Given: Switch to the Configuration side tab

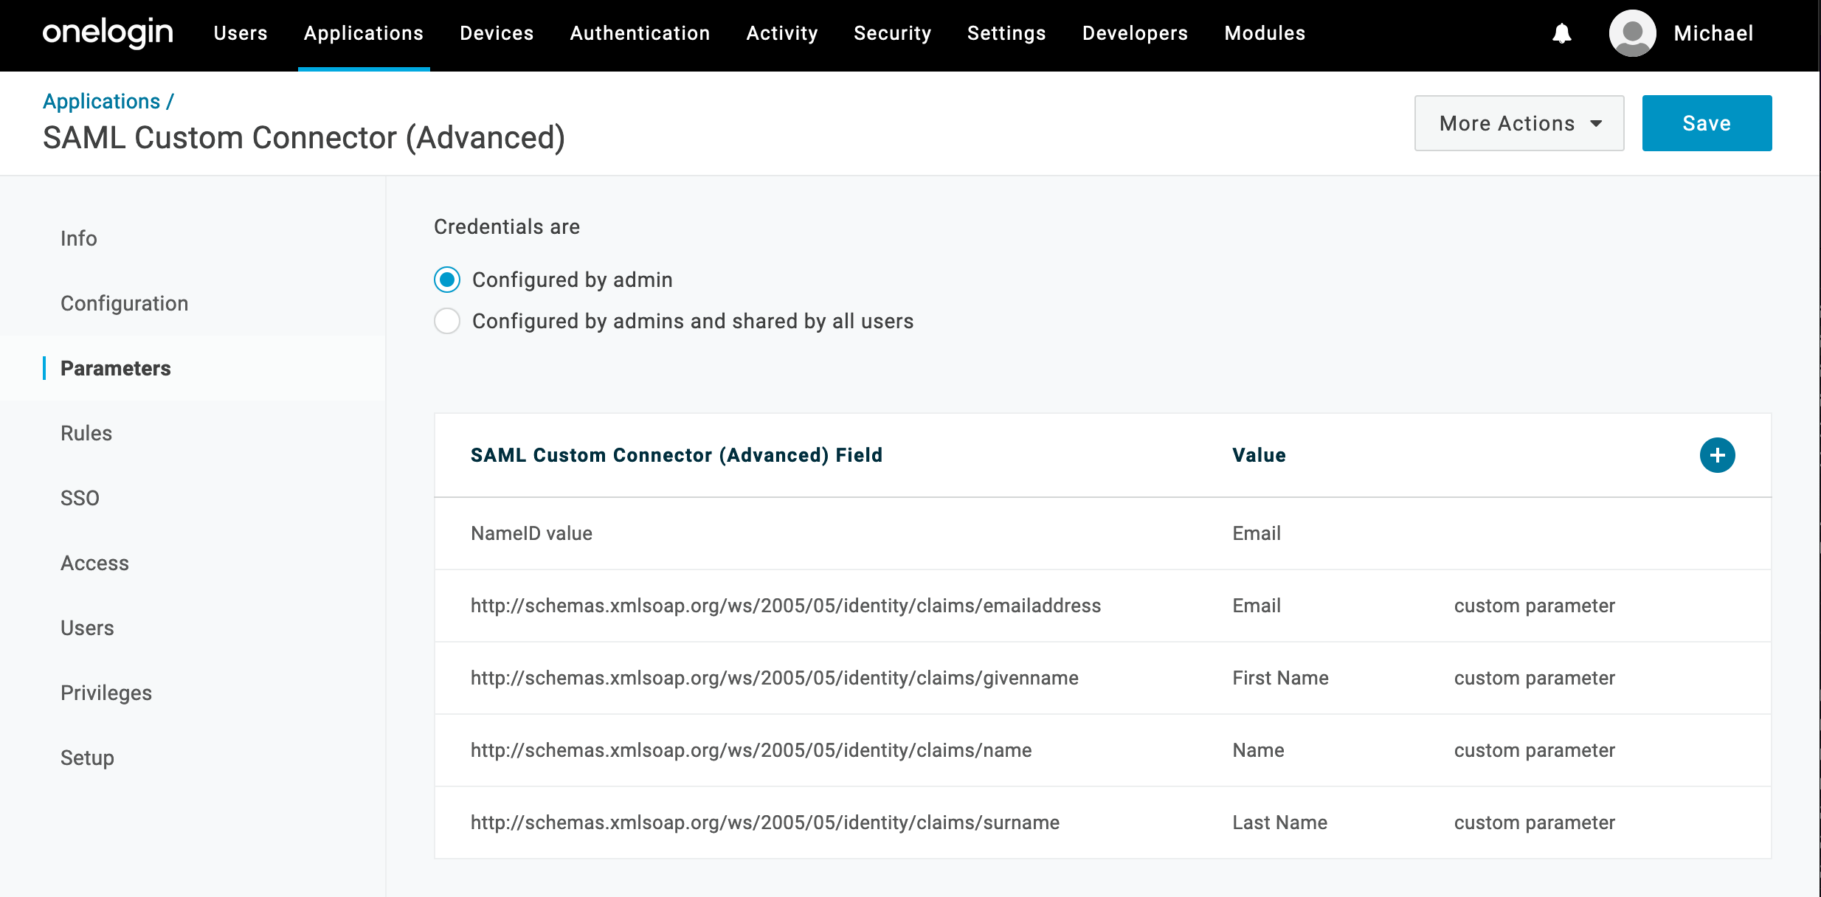Looking at the screenshot, I should (x=124, y=303).
